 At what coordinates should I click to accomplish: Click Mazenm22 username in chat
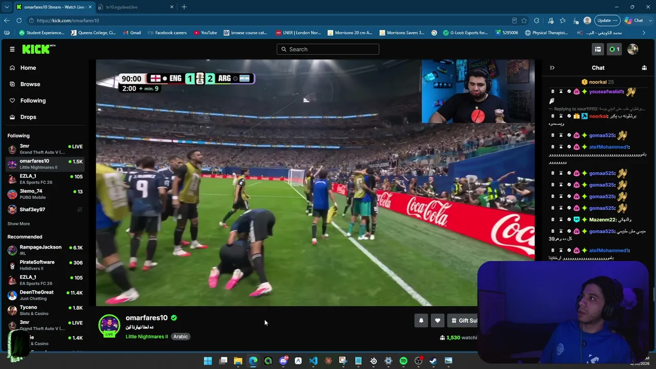coord(603,220)
